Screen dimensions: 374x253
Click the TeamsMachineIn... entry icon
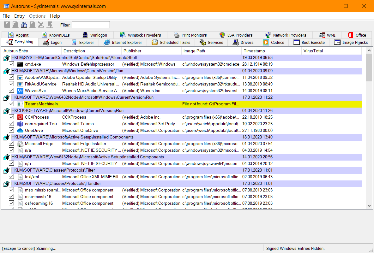(x=20, y=104)
